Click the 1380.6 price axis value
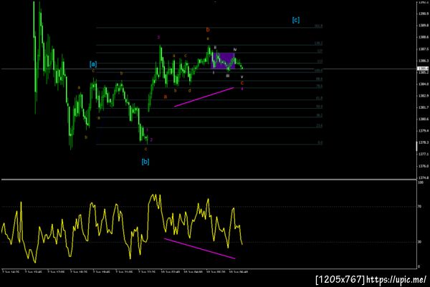Screen dimensions: 430x287 click(424, 119)
